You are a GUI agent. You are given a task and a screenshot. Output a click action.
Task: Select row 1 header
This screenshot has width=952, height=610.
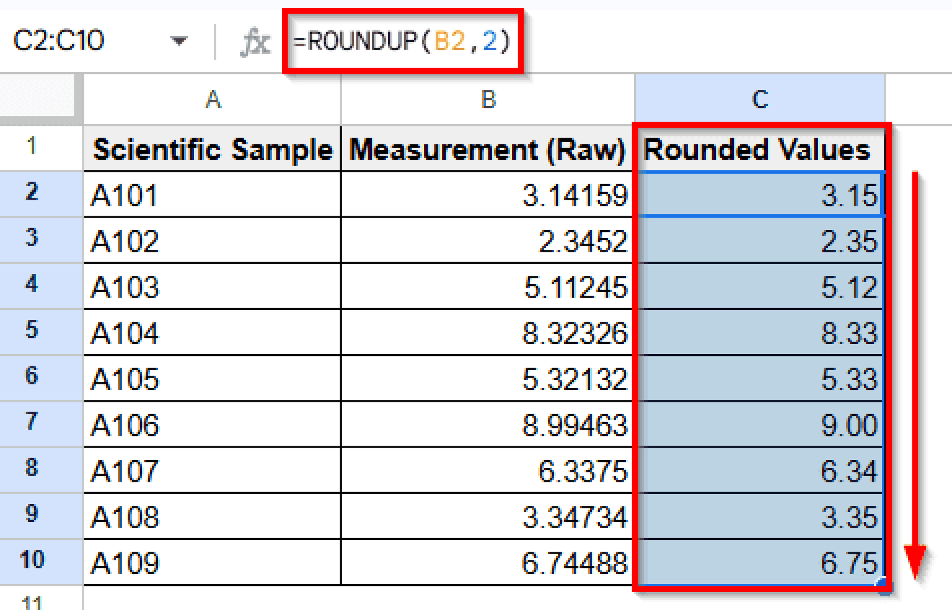(x=32, y=147)
